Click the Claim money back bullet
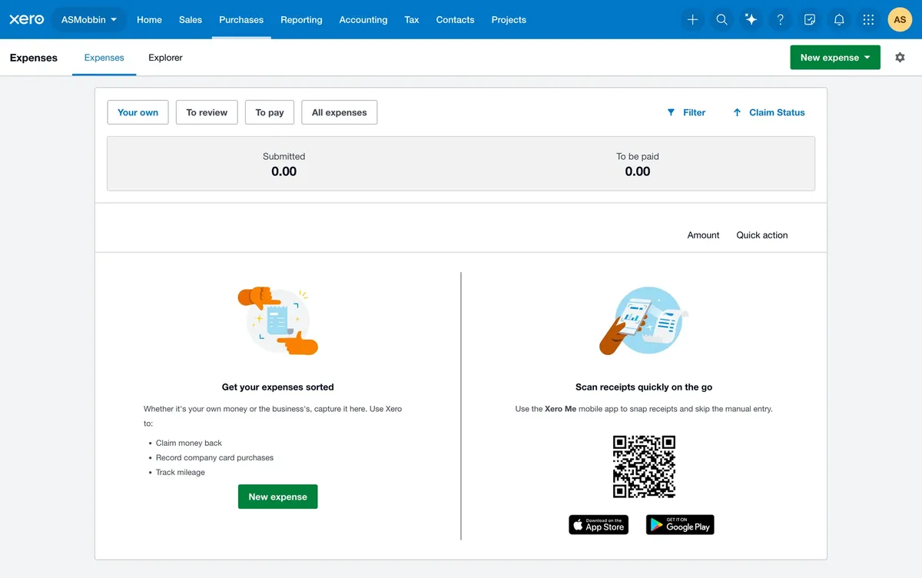Screen dimensions: 922x578 [x=189, y=443]
